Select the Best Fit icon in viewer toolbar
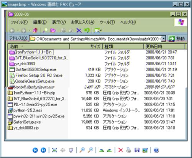The image size is (192, 158). [x=55, y=150]
